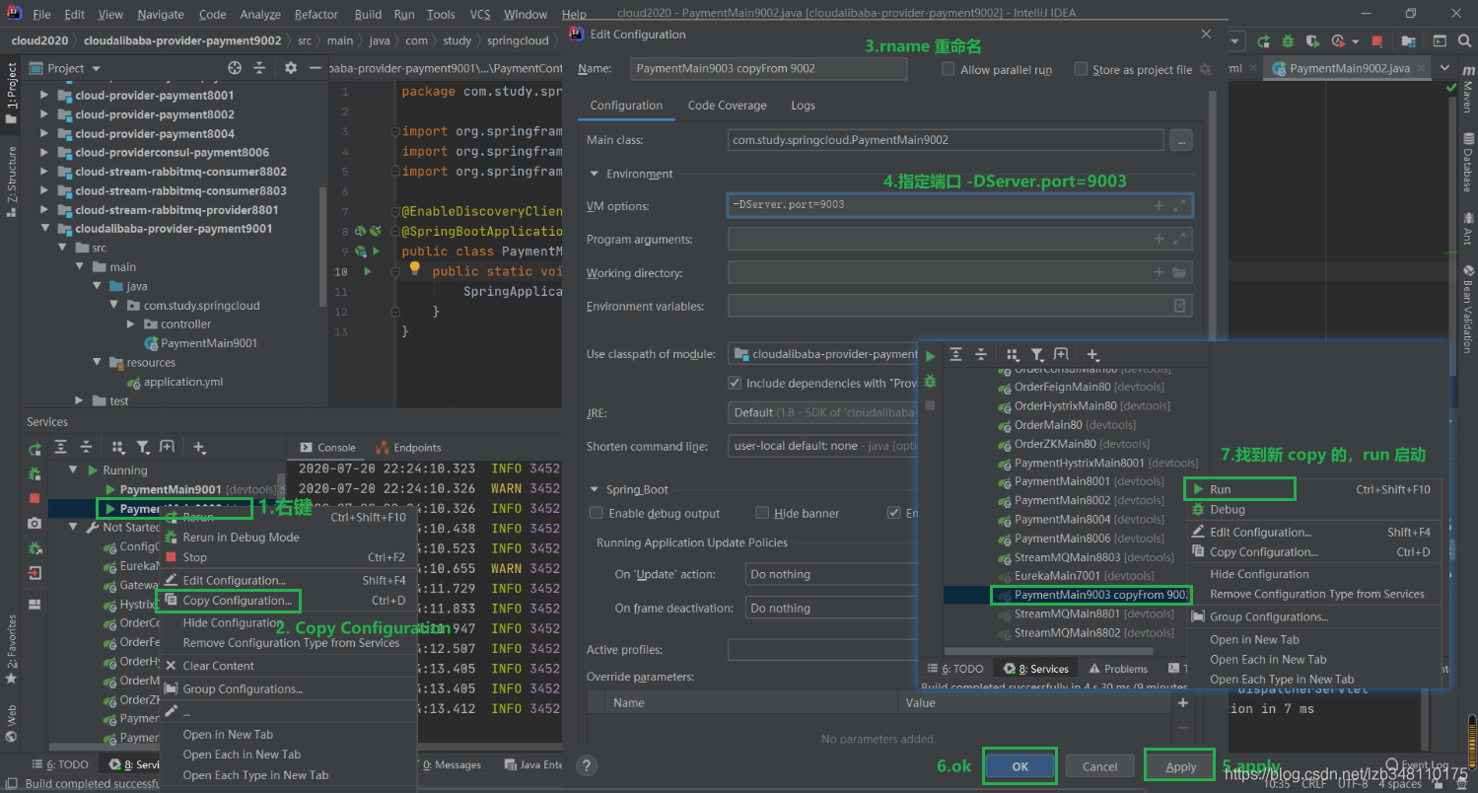This screenshot has height=793, width=1478.
Task: Click the add service plus icon in left Services
Action: tap(199, 447)
